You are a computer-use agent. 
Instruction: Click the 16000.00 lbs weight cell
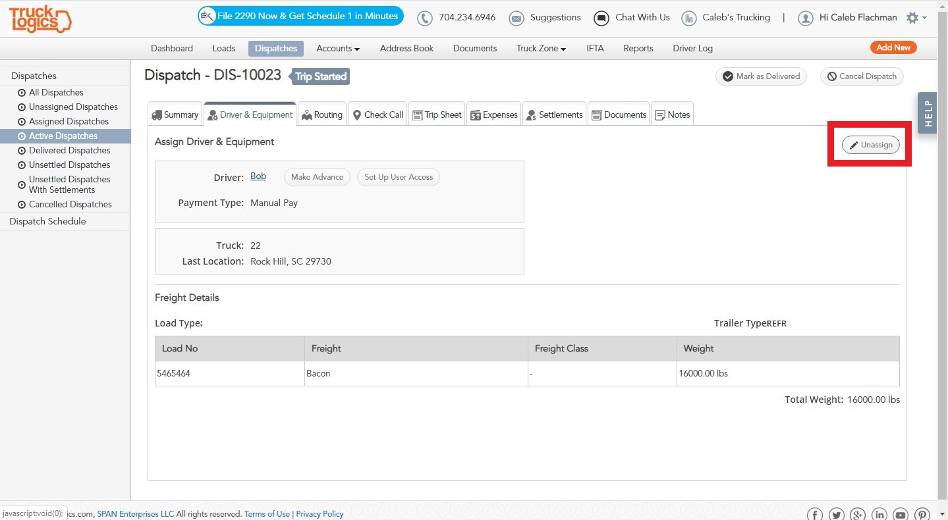(x=788, y=373)
